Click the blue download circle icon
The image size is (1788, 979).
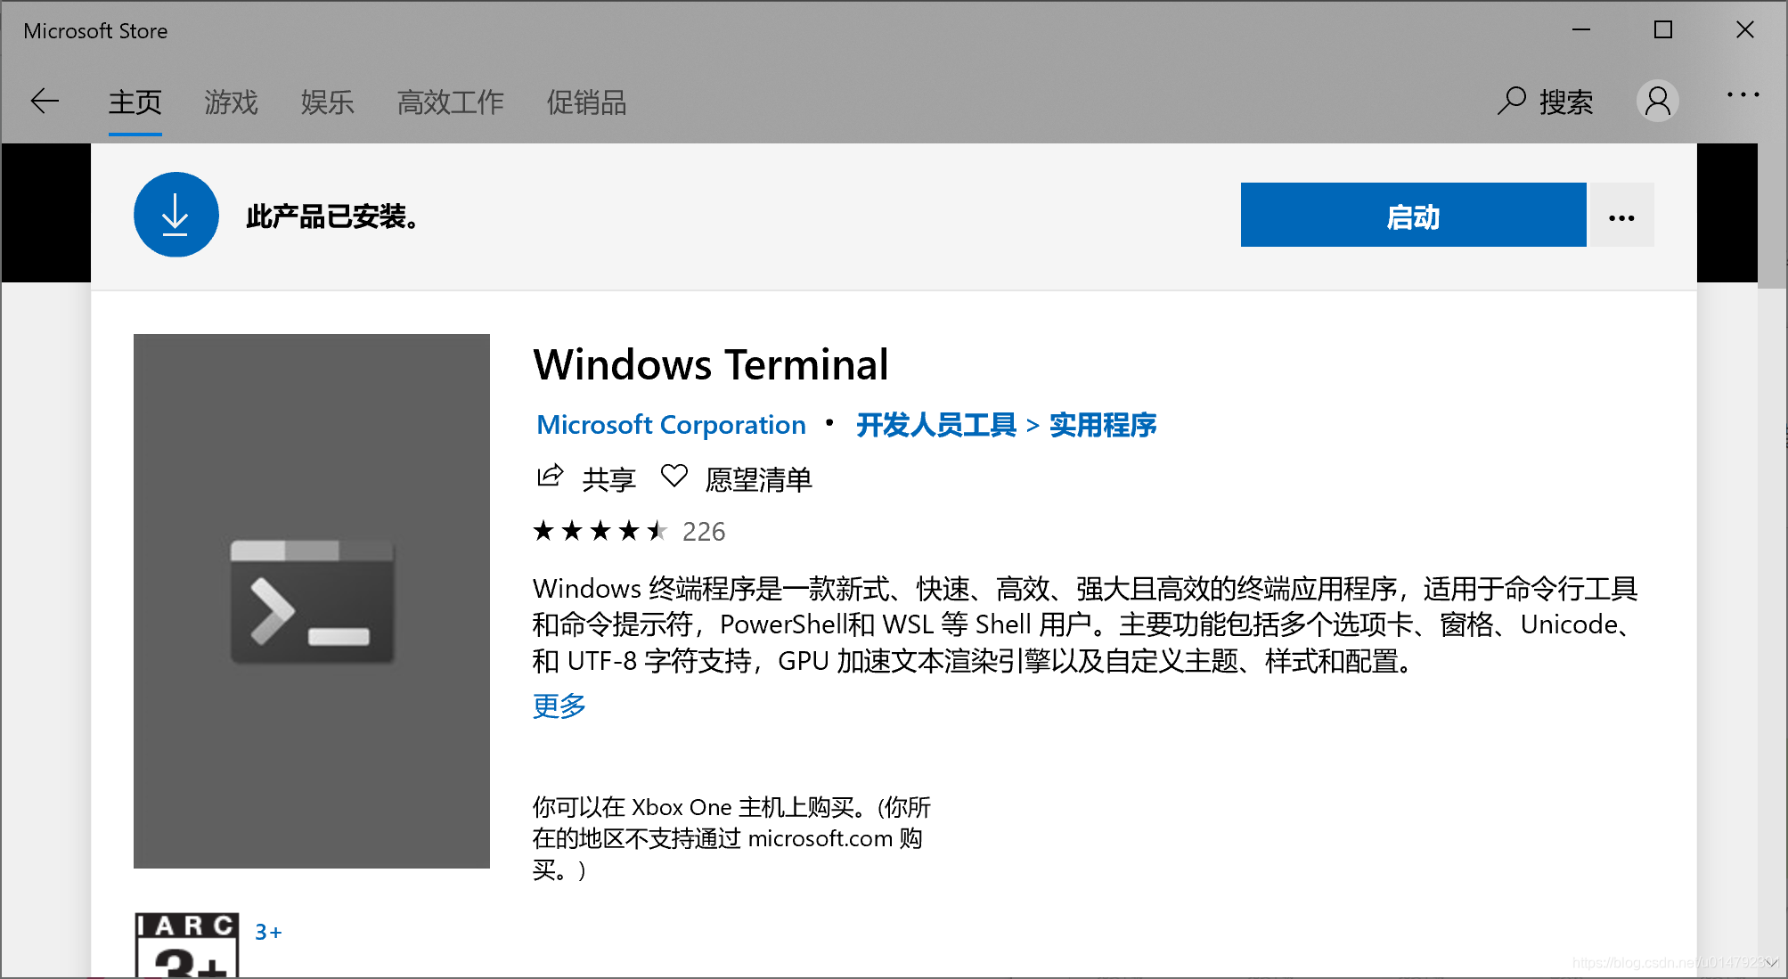coord(176,215)
